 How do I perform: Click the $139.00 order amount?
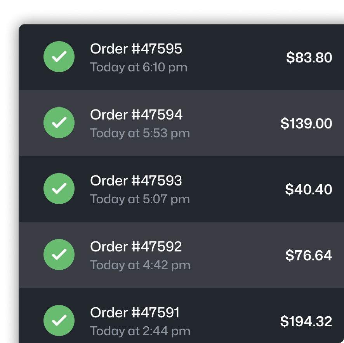(306, 123)
